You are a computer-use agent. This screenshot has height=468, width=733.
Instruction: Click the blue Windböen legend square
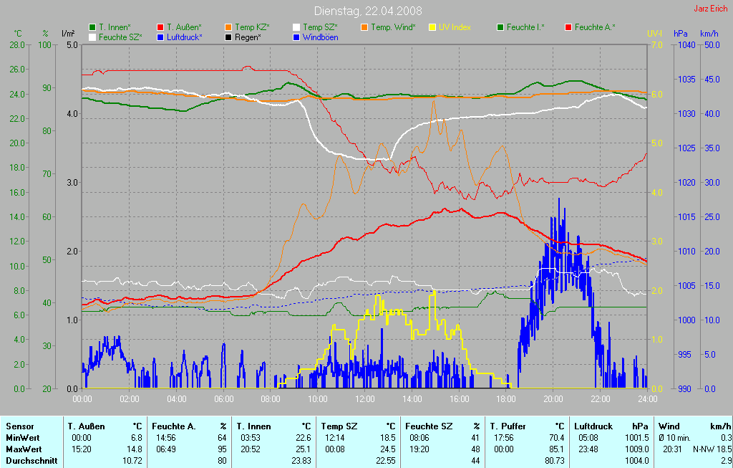click(x=296, y=37)
